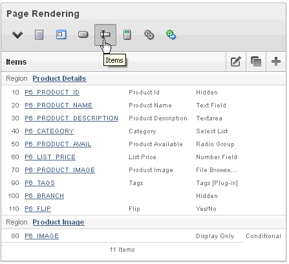
Task: Click the 'Tags' label text
Action: coord(136,183)
